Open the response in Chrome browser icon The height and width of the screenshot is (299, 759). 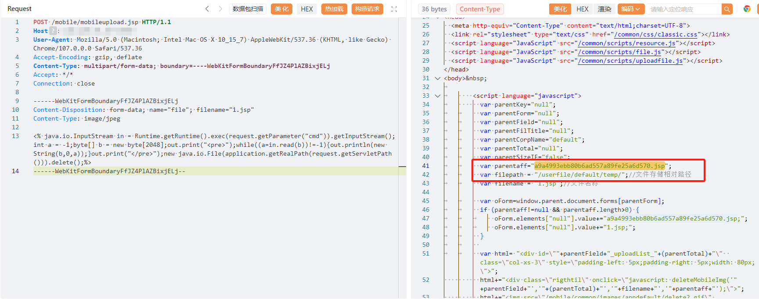pyautogui.click(x=747, y=9)
